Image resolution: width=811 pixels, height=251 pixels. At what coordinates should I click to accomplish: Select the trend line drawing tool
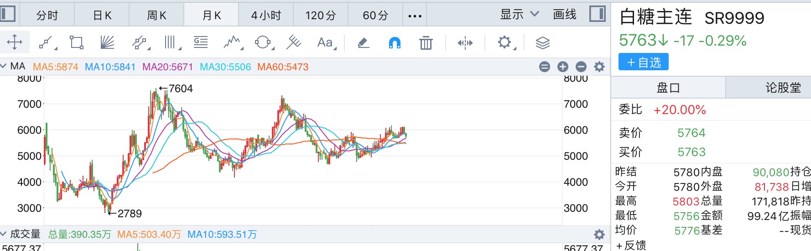(x=47, y=43)
